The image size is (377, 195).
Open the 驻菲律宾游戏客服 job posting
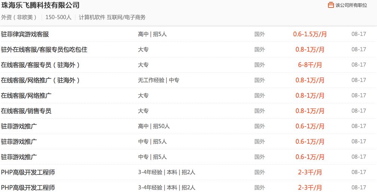pyautogui.click(x=25, y=34)
